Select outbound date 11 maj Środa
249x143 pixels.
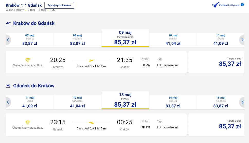point(220,40)
